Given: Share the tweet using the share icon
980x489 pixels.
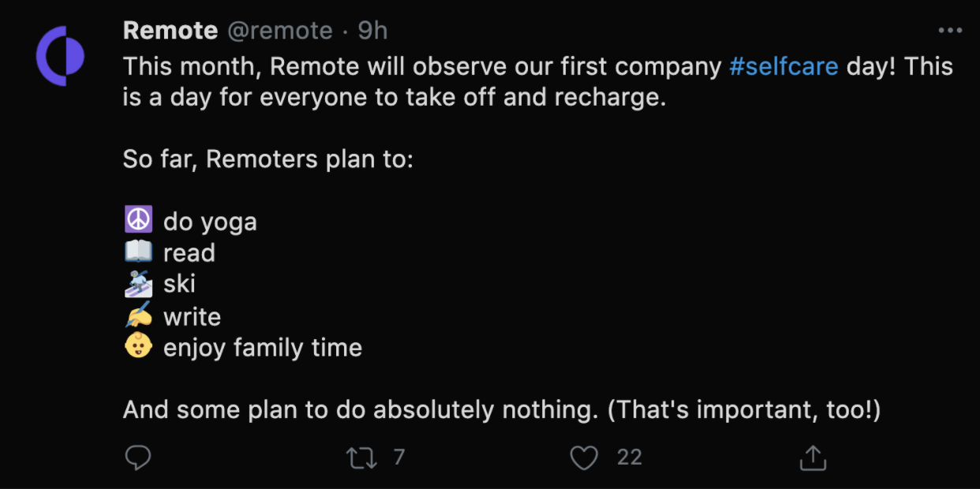Looking at the screenshot, I should click(813, 457).
